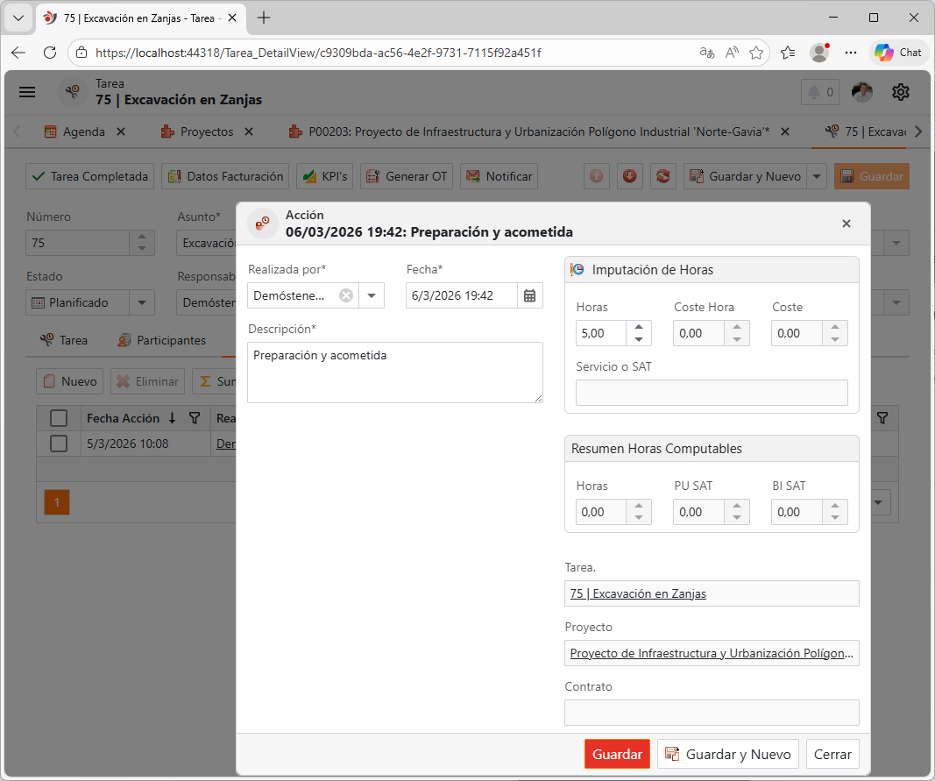Viewport: 935px width, 781px height.
Task: Open the hamburger navigation menu
Action: click(27, 92)
